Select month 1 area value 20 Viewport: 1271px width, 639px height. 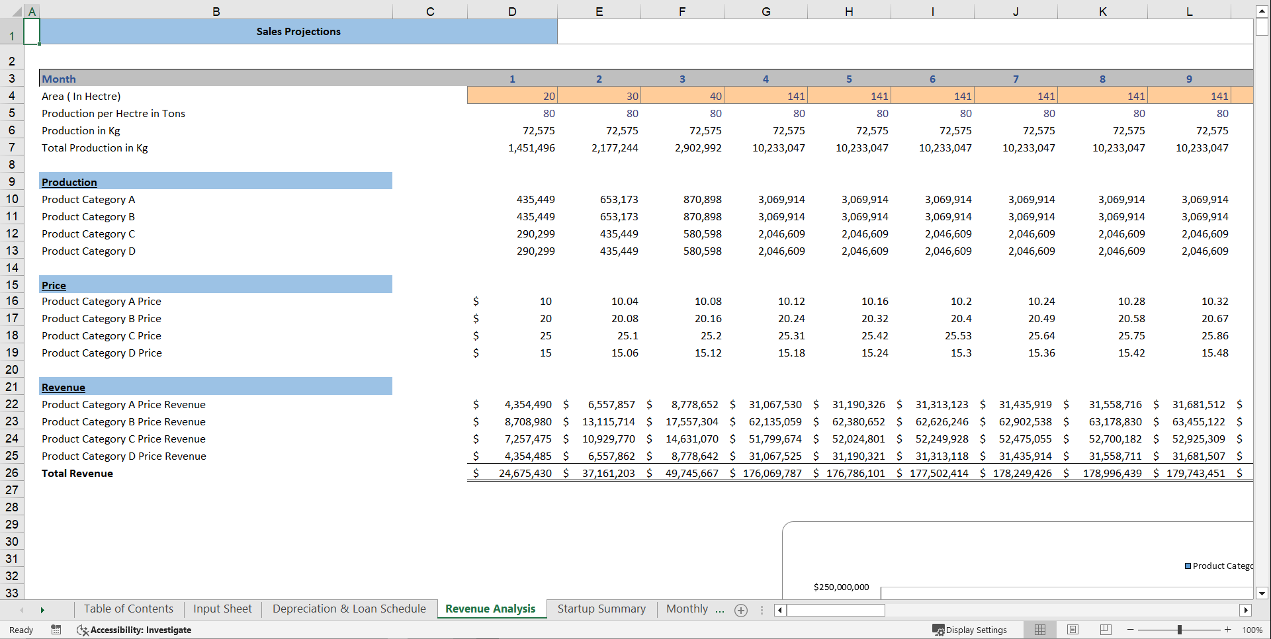512,96
